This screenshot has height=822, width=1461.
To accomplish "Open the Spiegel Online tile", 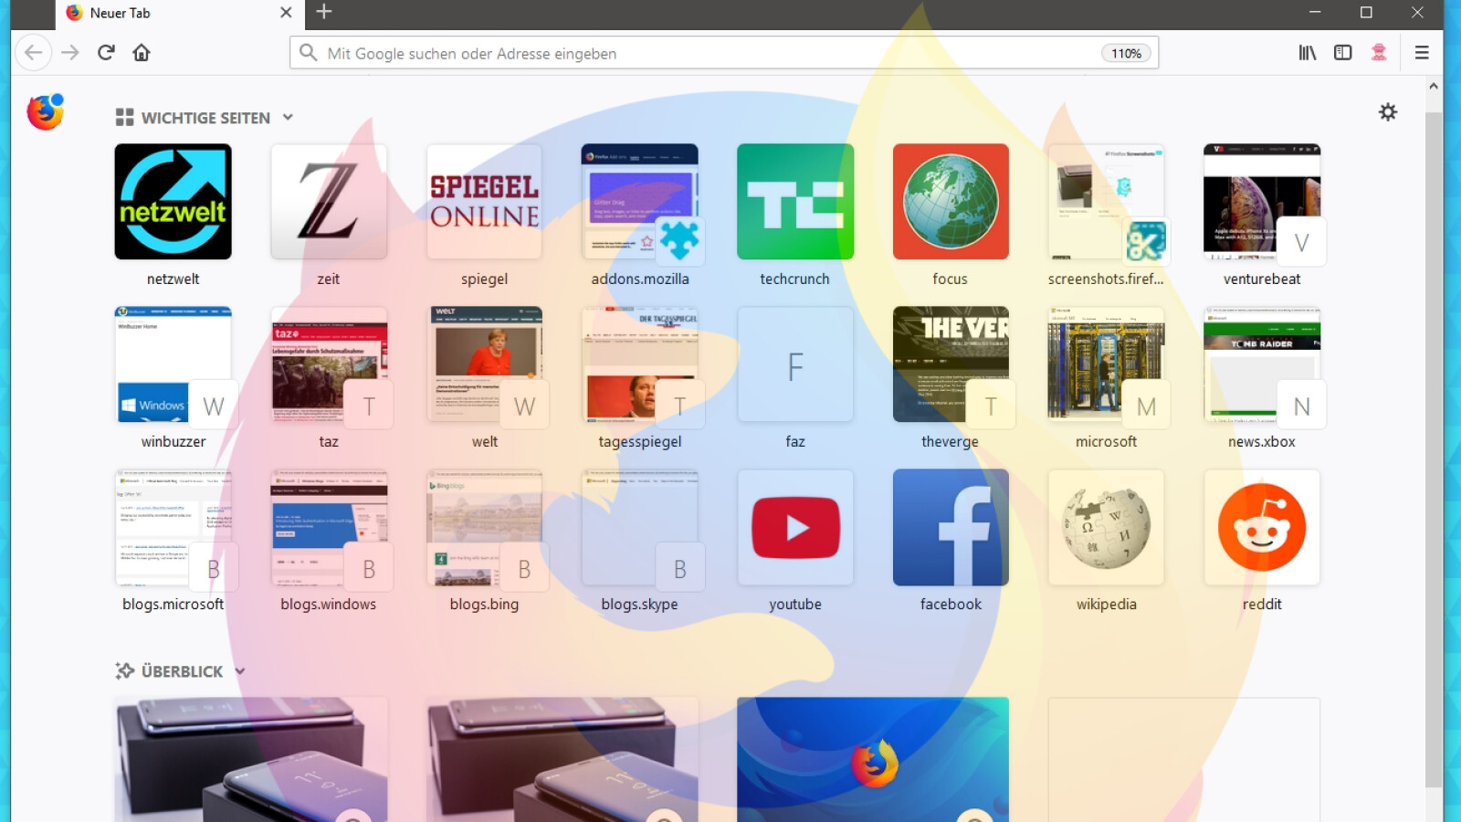I will pyautogui.click(x=484, y=202).
